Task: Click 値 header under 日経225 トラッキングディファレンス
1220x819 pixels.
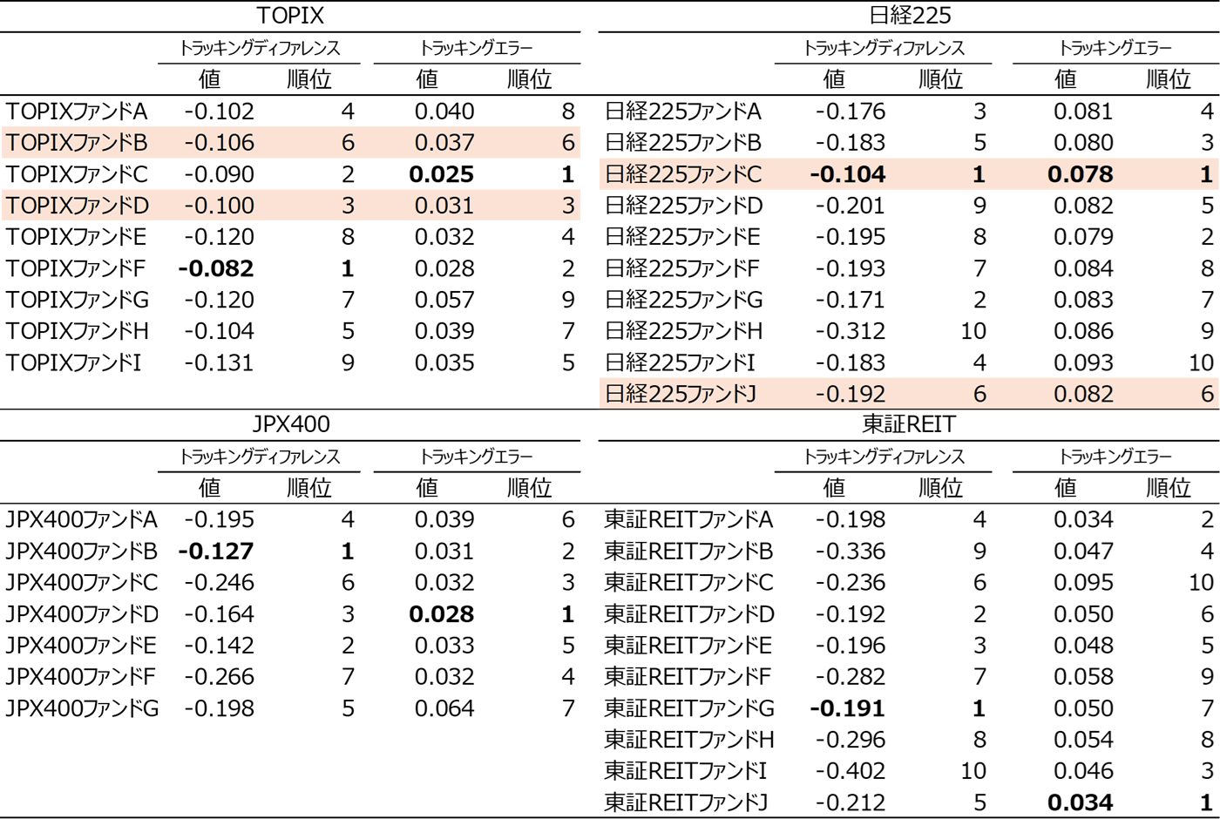Action: click(834, 79)
